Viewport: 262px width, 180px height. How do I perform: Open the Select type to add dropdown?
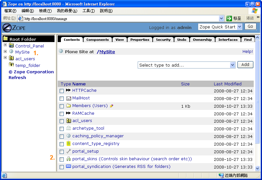pyautogui.click(x=232, y=65)
